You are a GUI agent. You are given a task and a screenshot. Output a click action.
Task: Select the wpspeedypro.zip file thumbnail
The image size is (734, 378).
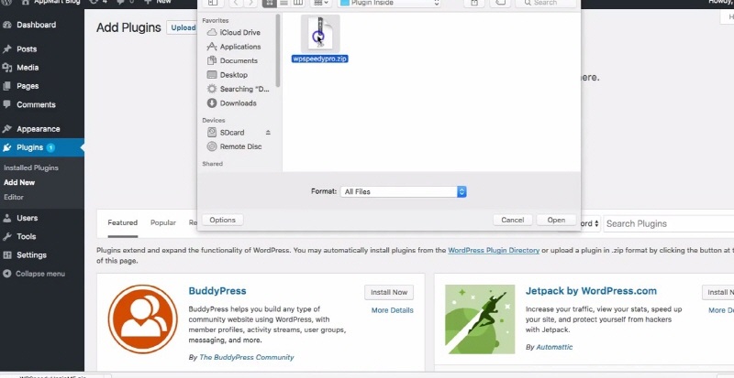point(320,33)
